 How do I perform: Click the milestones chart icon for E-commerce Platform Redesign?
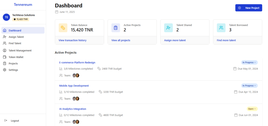pos(61,69)
